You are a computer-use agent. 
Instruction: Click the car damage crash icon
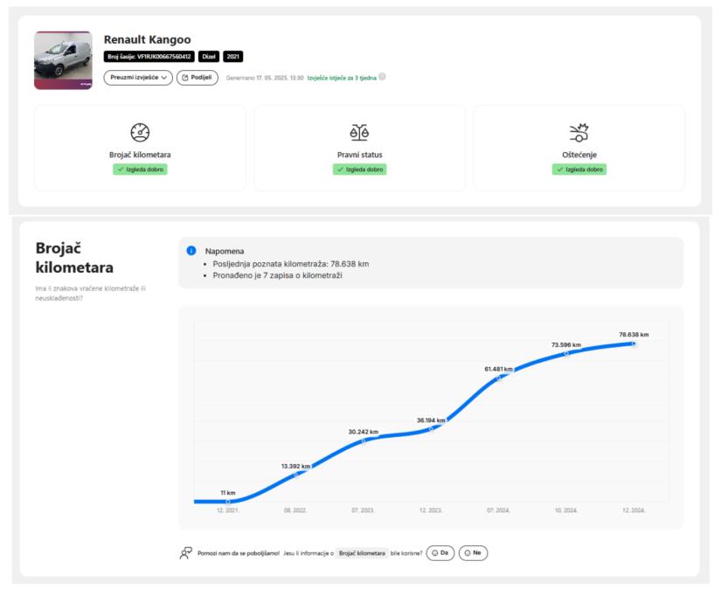tap(579, 133)
